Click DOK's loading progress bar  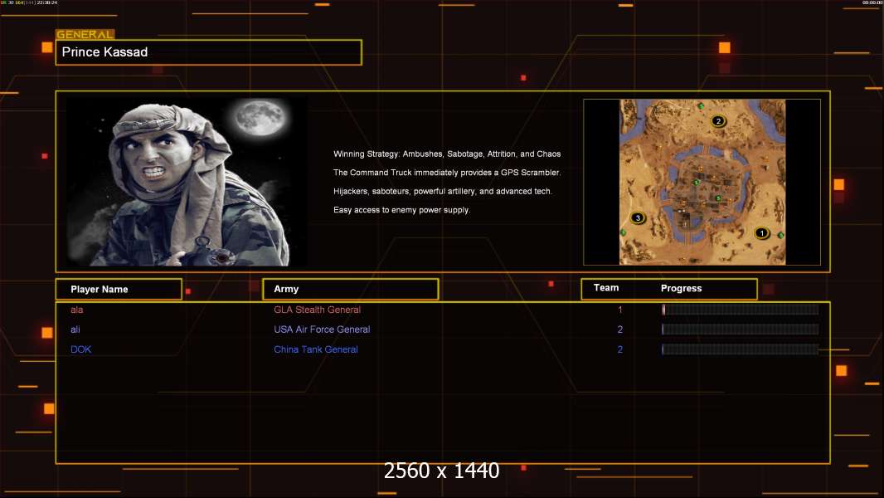(x=741, y=349)
